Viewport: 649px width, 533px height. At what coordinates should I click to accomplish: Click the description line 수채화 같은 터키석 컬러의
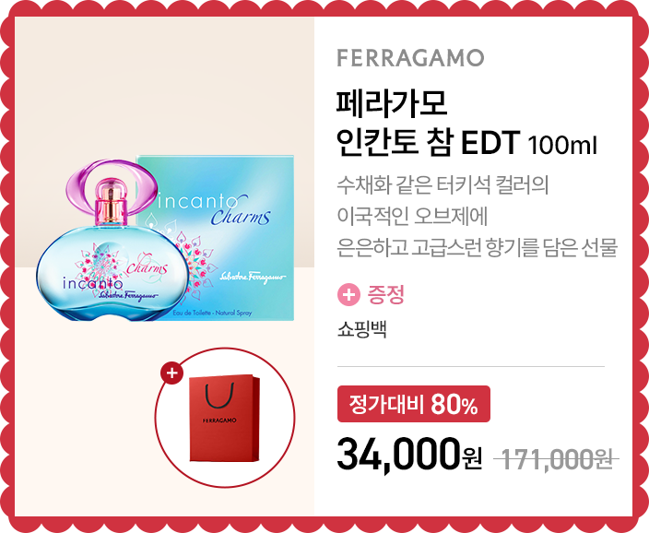coord(442,185)
